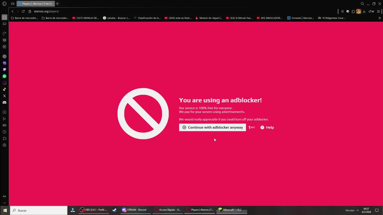Reload the Aternos page
The width and height of the screenshot is (383, 215).
coord(23,11)
